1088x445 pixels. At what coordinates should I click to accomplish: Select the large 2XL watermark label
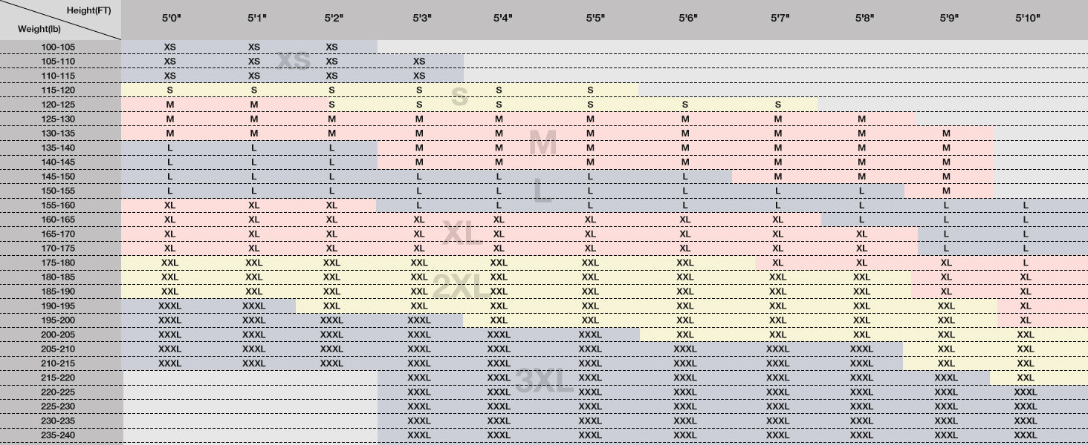click(x=460, y=286)
